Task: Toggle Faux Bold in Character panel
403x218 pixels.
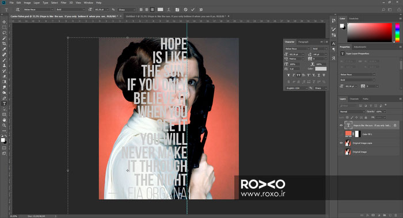Action: (x=288, y=75)
